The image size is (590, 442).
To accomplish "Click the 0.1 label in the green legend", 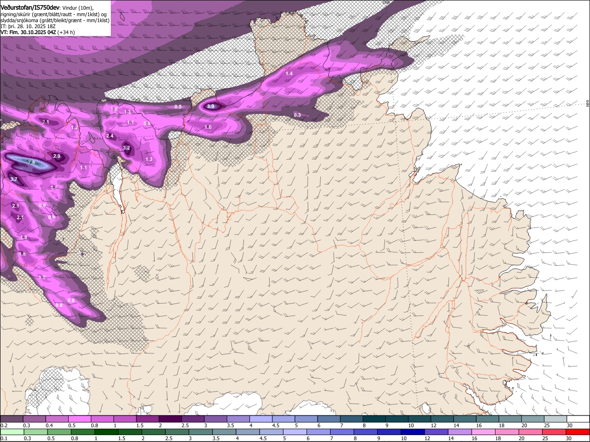I will 4,438.
